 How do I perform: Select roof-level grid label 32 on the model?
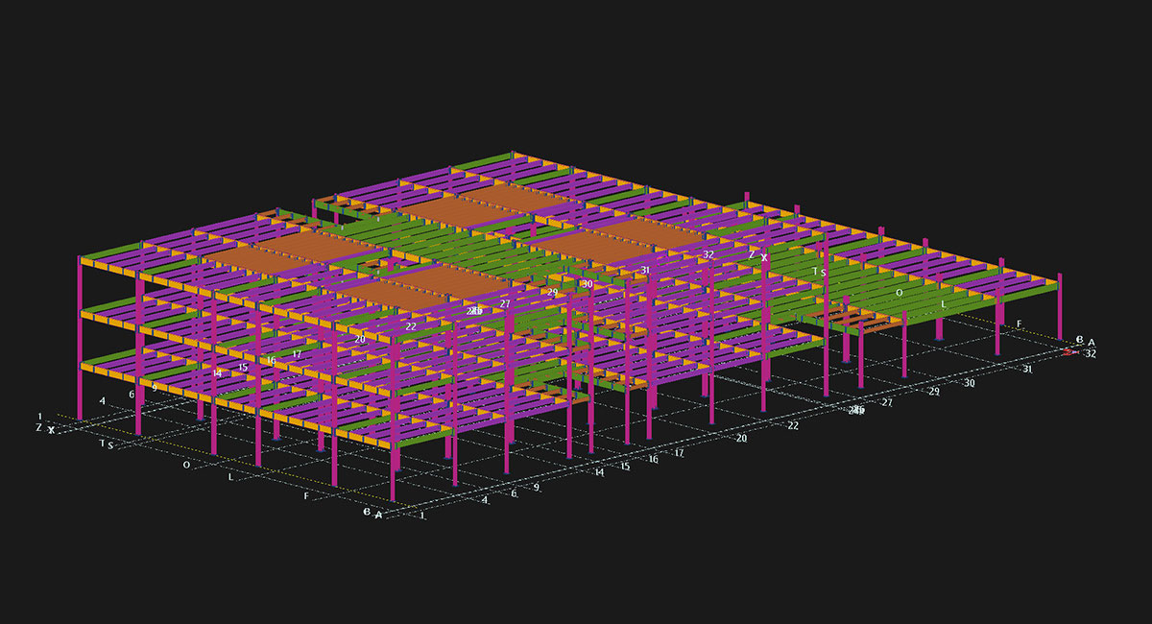[708, 255]
